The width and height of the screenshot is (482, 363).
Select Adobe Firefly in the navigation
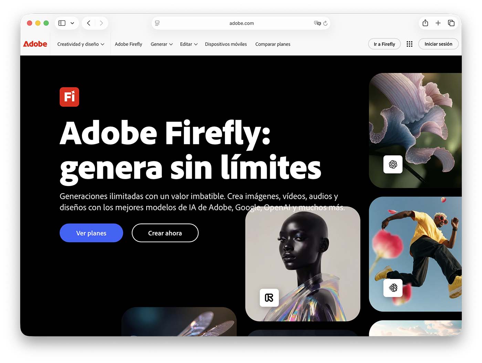[x=128, y=44]
